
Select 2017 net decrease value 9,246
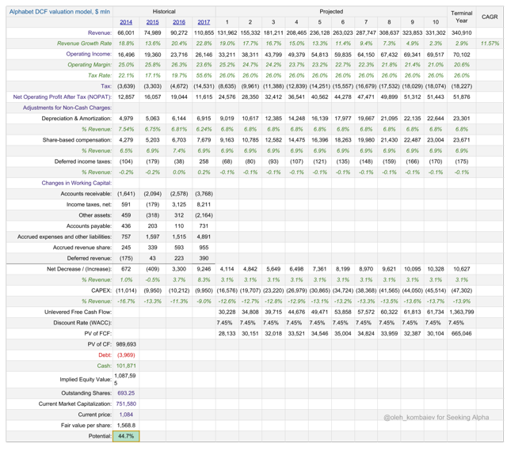pos(204,269)
